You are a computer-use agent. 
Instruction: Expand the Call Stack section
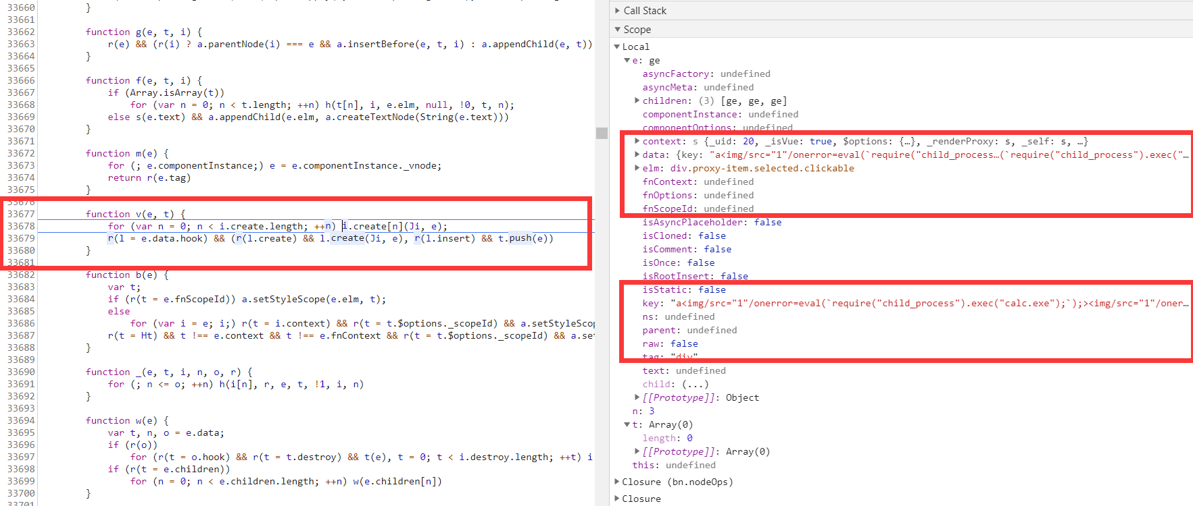pos(618,11)
